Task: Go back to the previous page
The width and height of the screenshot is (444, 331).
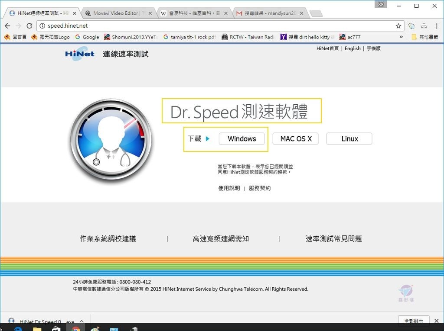Action: pyautogui.click(x=8, y=26)
